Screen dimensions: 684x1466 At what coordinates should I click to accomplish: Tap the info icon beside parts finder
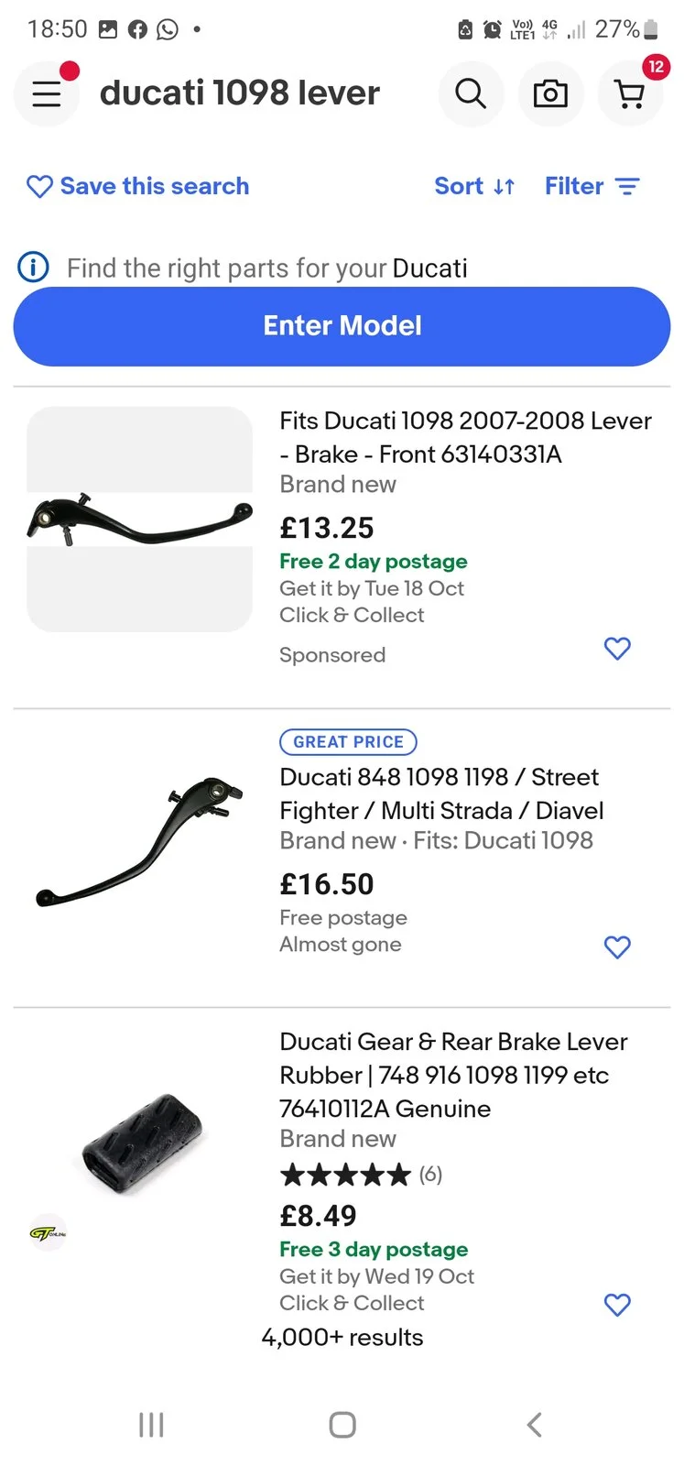point(34,268)
